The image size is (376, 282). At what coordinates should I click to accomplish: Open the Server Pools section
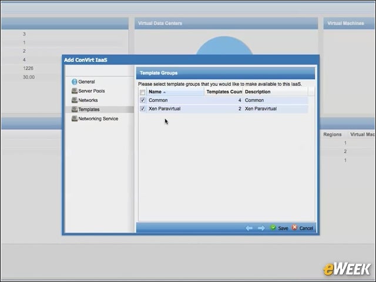pyautogui.click(x=92, y=91)
